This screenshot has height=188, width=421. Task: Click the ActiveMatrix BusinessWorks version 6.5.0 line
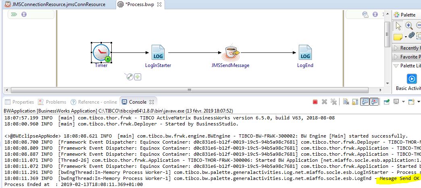pos(169,118)
